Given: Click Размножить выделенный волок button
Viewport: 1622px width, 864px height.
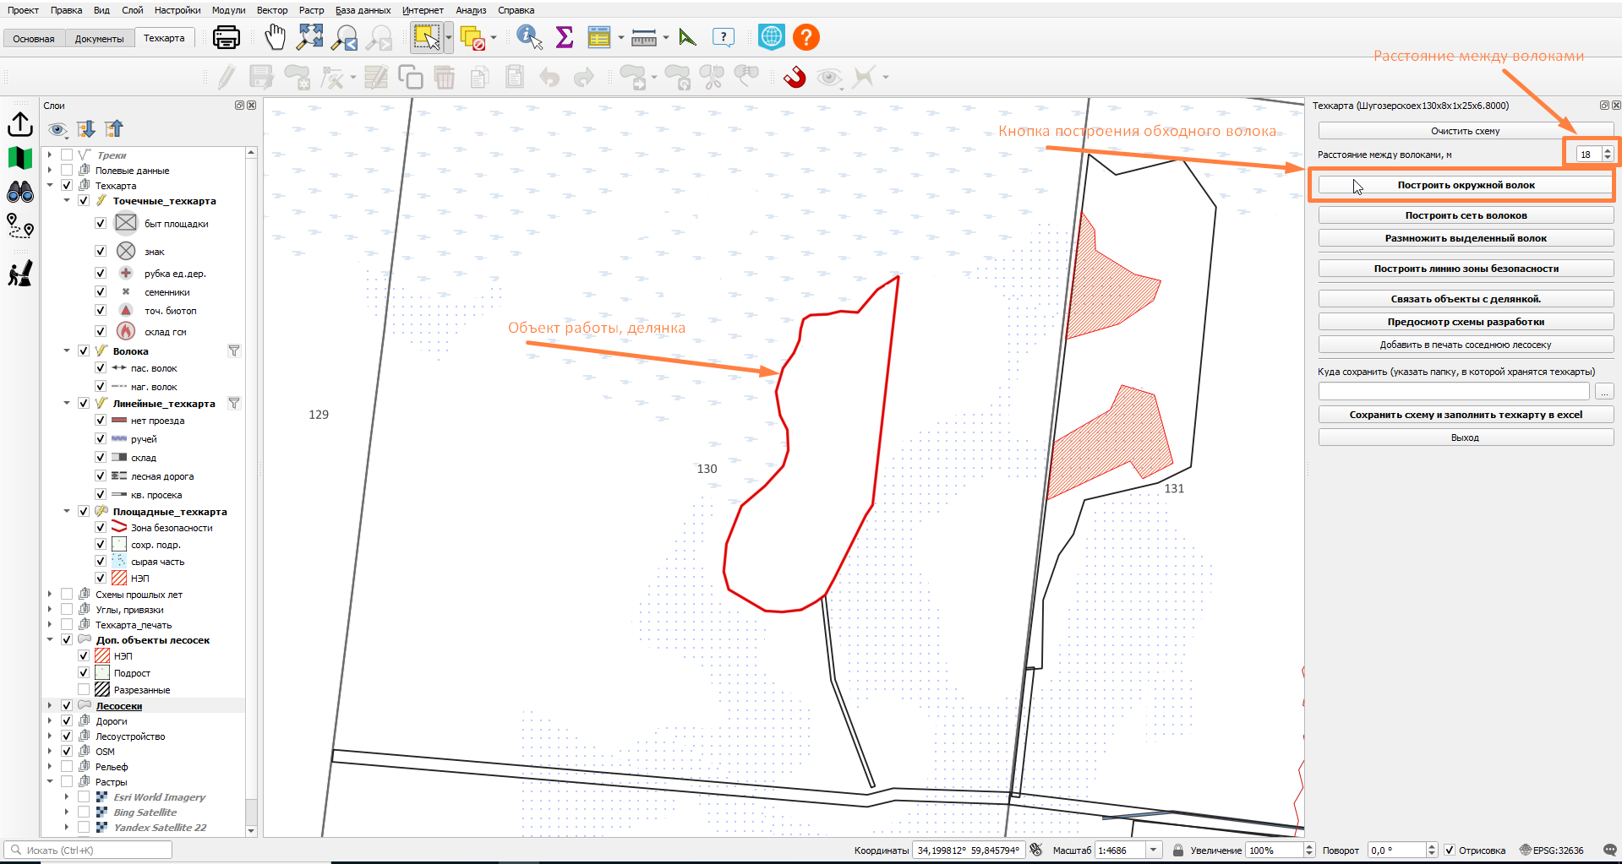Looking at the screenshot, I should [1466, 238].
